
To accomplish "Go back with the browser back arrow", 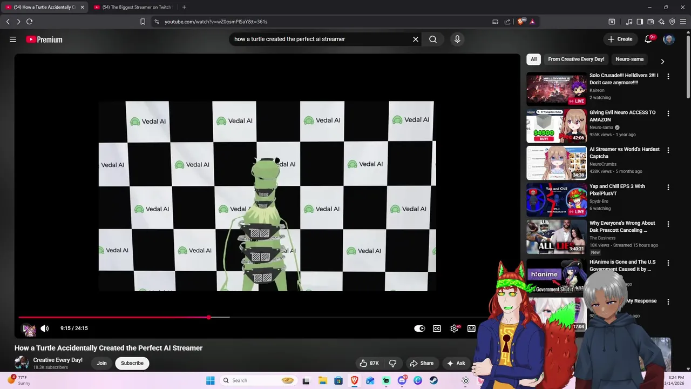I will [8, 22].
